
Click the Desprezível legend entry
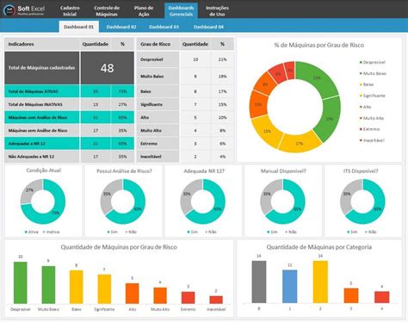(x=373, y=62)
